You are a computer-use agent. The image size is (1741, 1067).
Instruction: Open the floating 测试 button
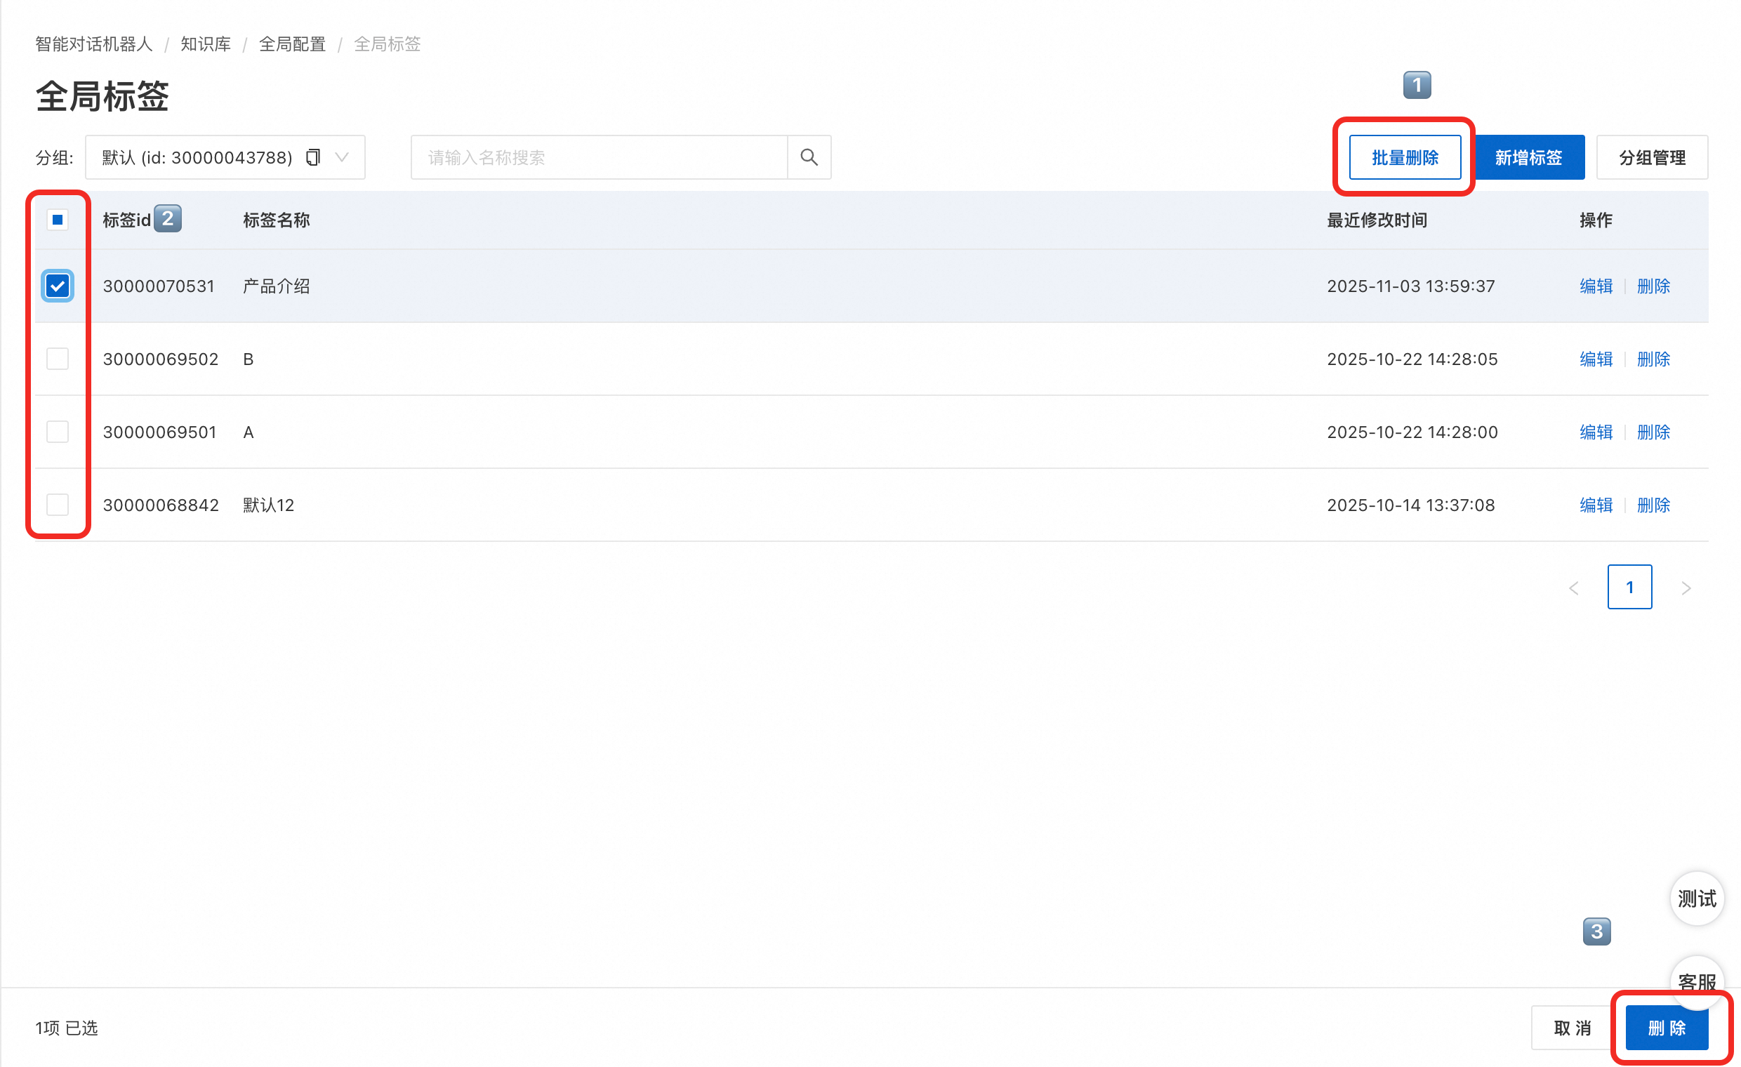[x=1696, y=899]
